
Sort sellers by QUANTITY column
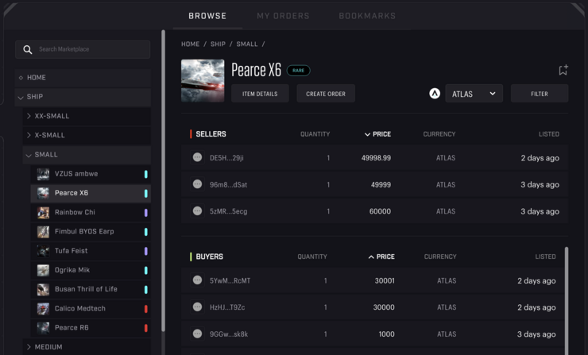coord(315,134)
